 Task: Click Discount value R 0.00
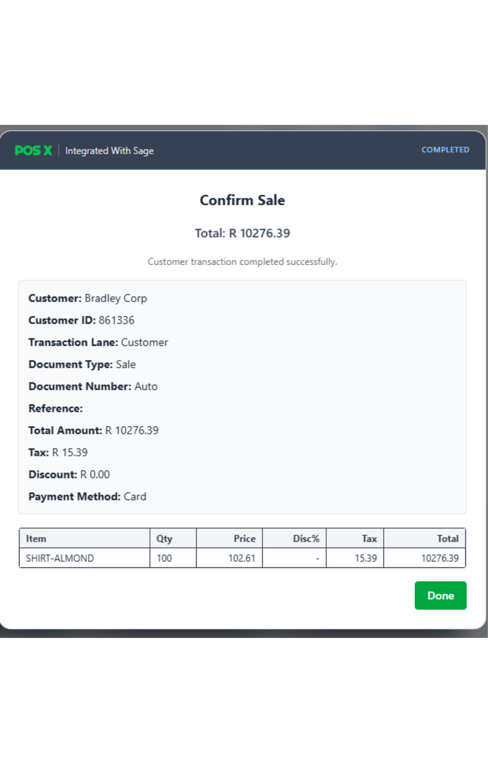(95, 474)
